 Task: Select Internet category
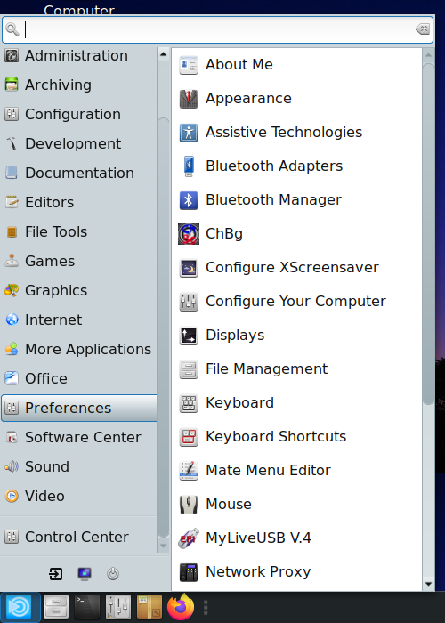click(x=78, y=320)
